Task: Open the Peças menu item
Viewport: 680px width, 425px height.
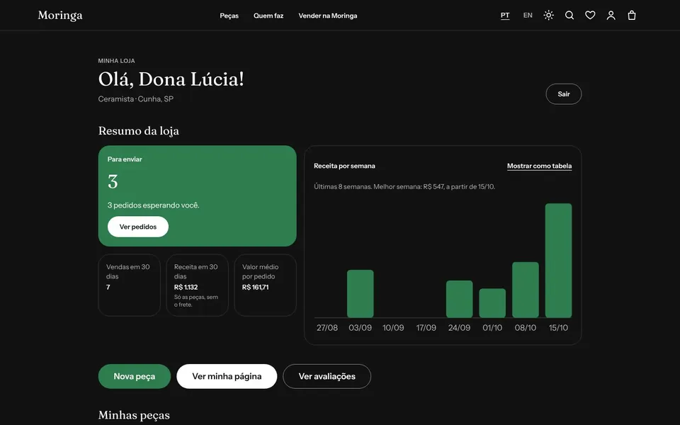Action: (229, 16)
